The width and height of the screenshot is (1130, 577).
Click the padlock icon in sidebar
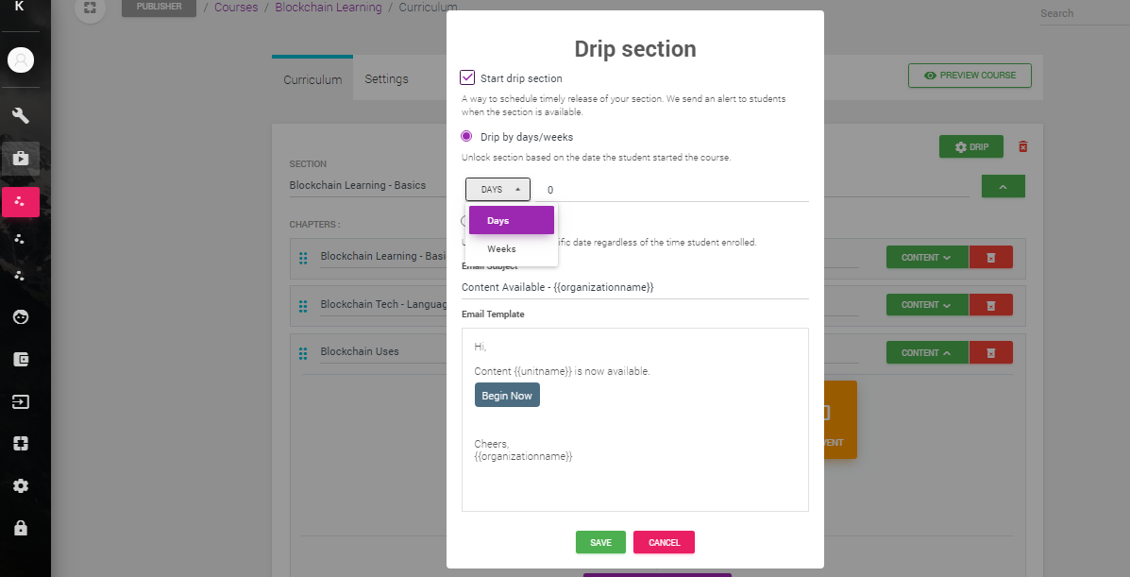tap(21, 528)
